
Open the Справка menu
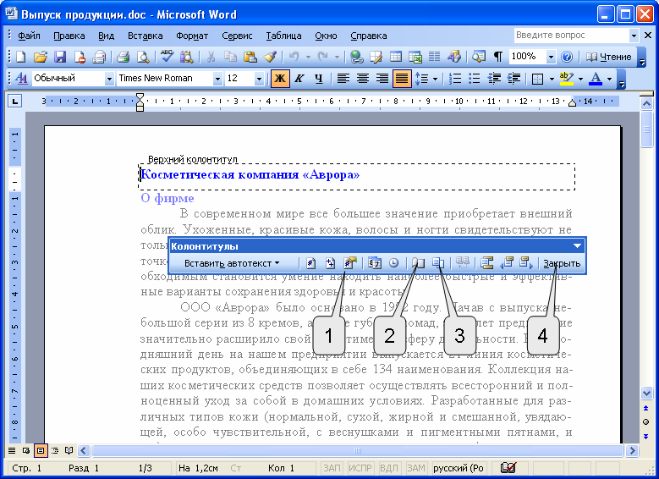point(369,36)
